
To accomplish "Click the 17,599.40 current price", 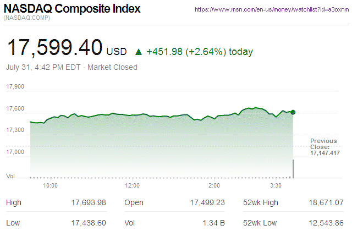I will pos(54,48).
